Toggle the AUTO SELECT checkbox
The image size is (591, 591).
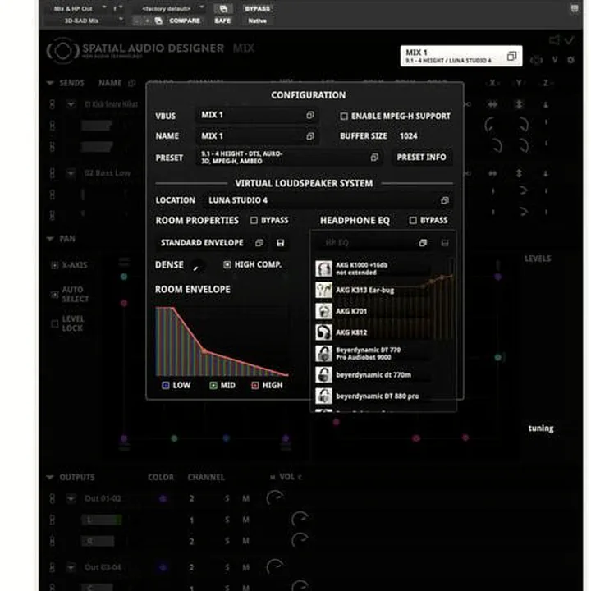[x=55, y=294]
